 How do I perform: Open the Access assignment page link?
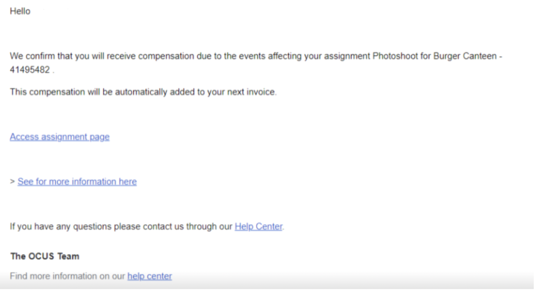(59, 137)
